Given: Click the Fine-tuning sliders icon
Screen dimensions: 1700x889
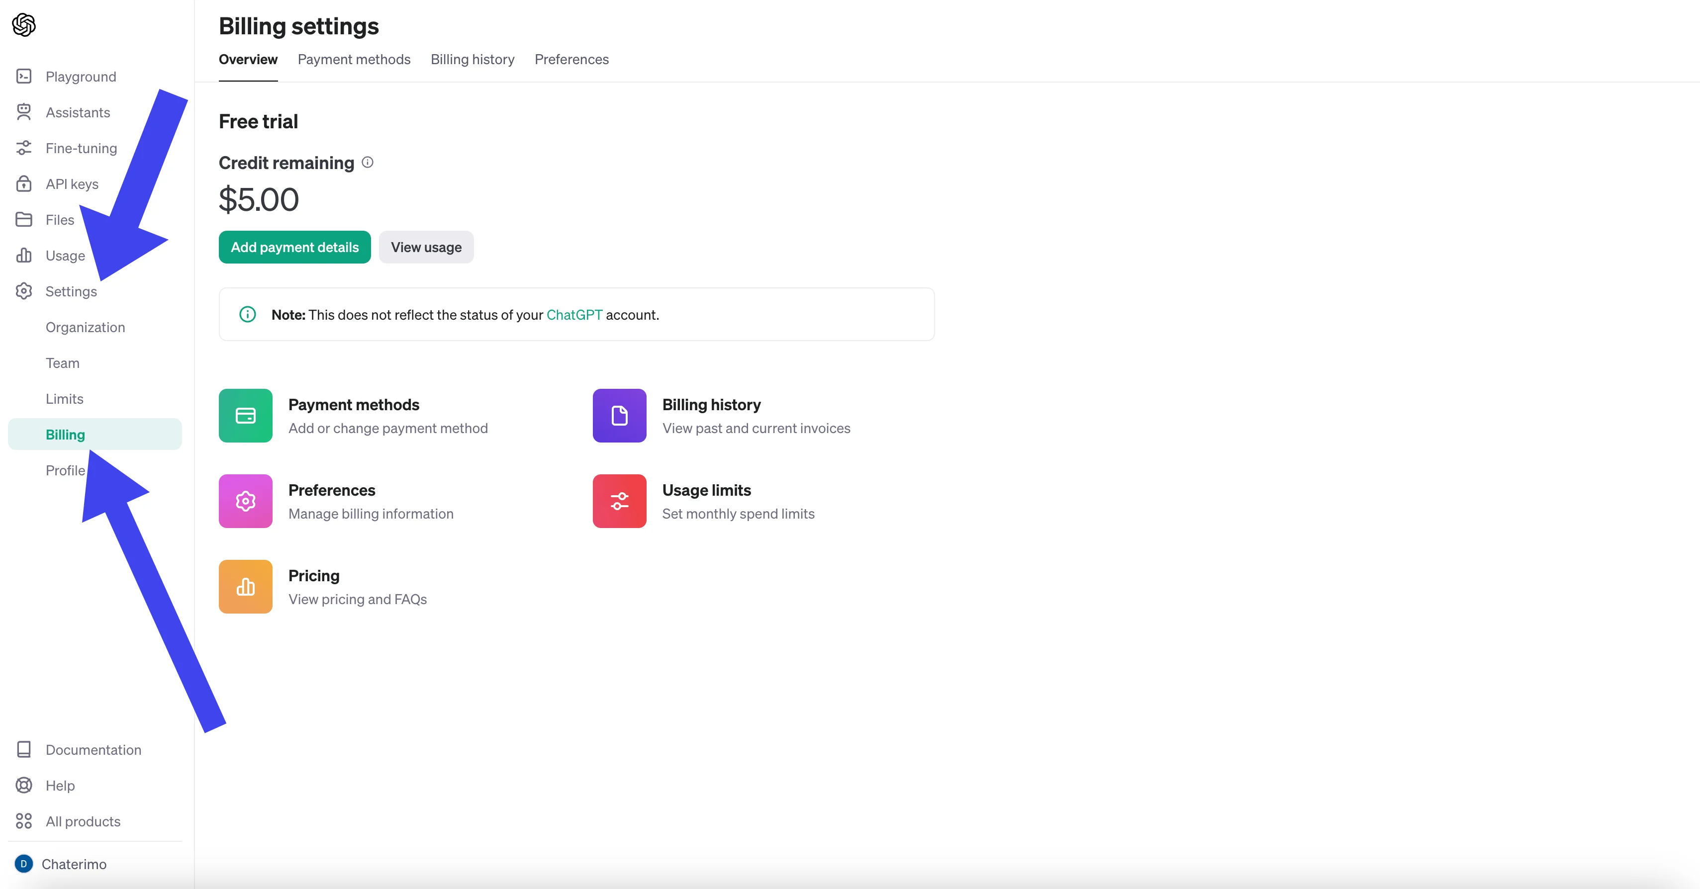Looking at the screenshot, I should coord(24,148).
